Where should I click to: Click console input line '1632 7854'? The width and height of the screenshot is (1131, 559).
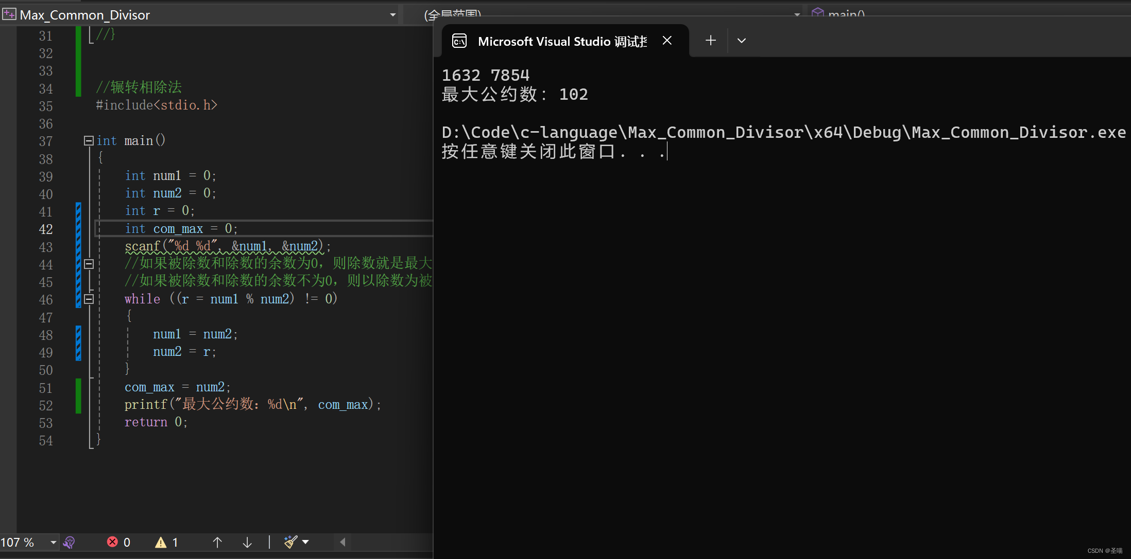coord(486,76)
